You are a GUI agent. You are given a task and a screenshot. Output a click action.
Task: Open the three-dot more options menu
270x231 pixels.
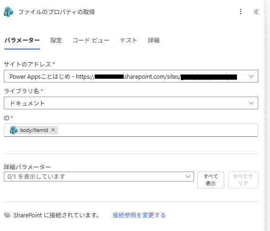241,12
